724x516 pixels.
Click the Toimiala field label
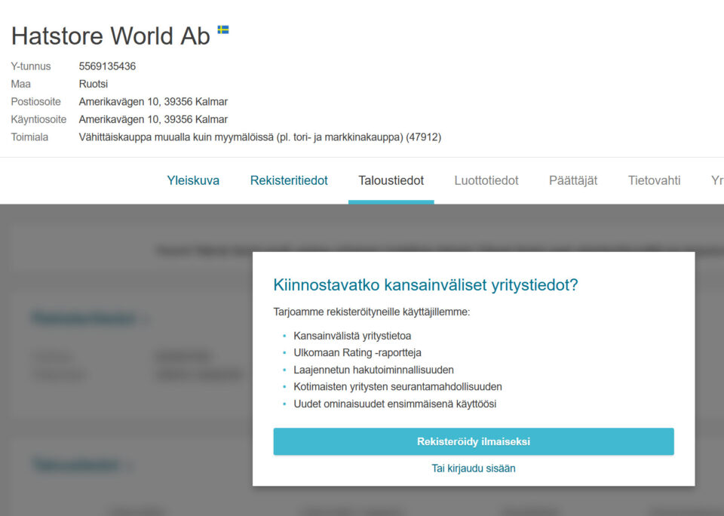point(29,137)
